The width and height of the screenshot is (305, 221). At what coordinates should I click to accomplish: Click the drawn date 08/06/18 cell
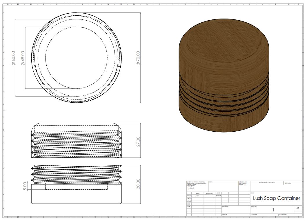click(x=218, y=196)
